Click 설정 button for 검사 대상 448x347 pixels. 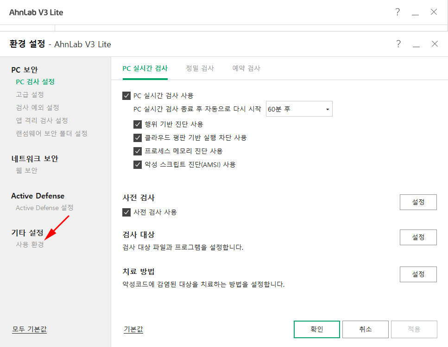(x=418, y=237)
